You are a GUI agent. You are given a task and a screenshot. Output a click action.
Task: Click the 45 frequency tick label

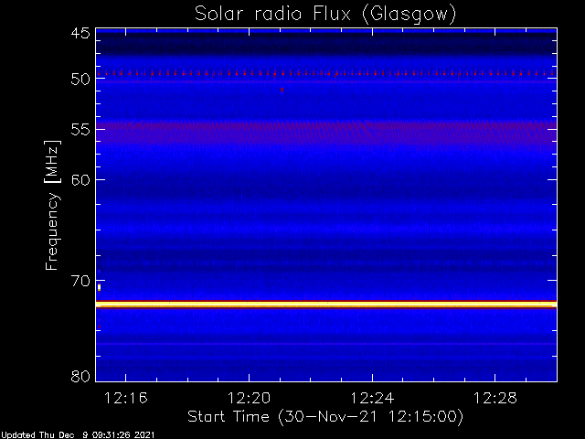(x=80, y=34)
